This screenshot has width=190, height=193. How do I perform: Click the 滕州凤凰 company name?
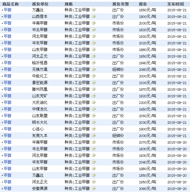tap(40, 89)
